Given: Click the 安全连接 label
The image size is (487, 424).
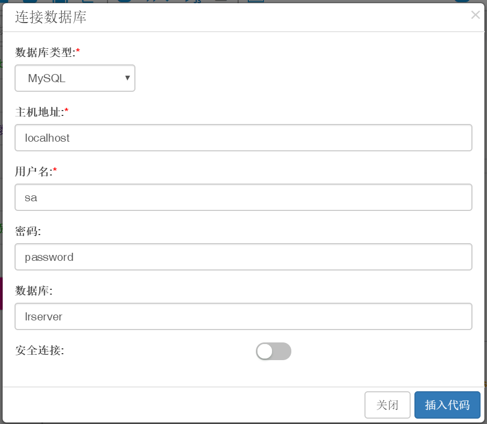Looking at the screenshot, I should 39,351.
